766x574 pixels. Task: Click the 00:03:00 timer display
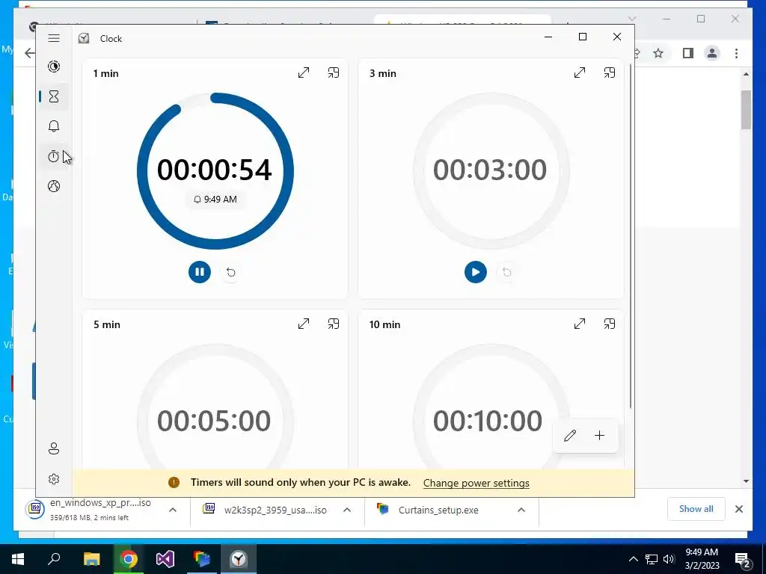pyautogui.click(x=489, y=170)
